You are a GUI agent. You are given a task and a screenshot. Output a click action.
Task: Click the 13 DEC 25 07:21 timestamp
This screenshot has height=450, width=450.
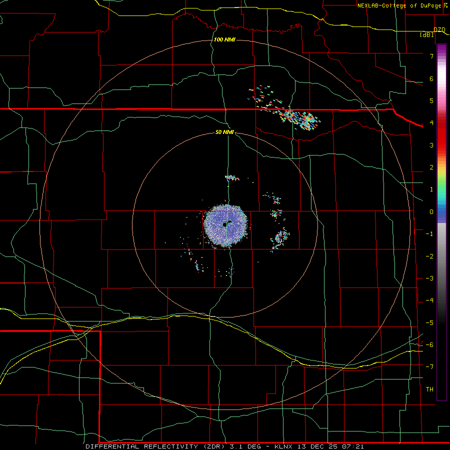[330, 446]
